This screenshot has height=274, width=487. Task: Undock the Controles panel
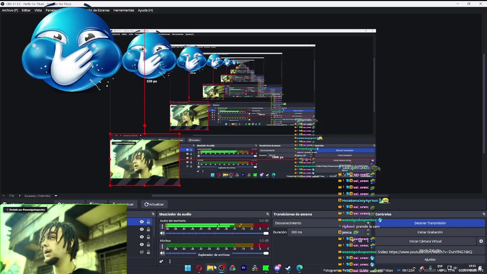(x=484, y=214)
